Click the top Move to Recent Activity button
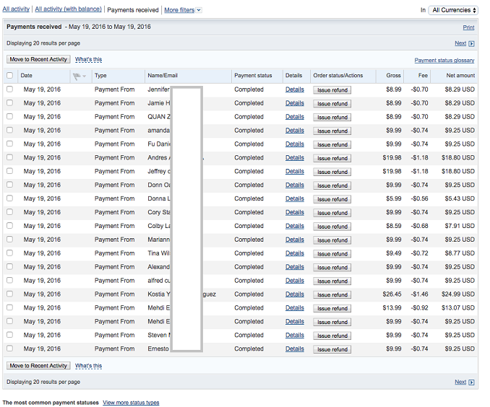Screen dimensions: 490x407 pos(38,59)
